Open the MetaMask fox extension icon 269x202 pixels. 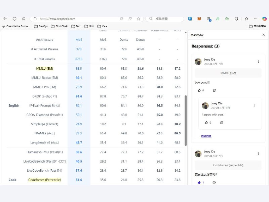199,19
